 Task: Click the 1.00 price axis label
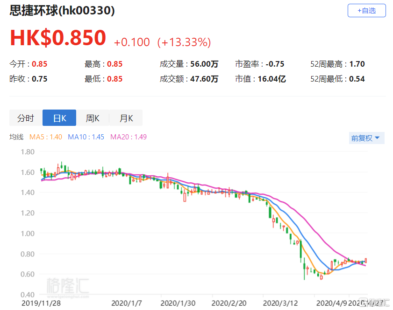[x=28, y=234]
